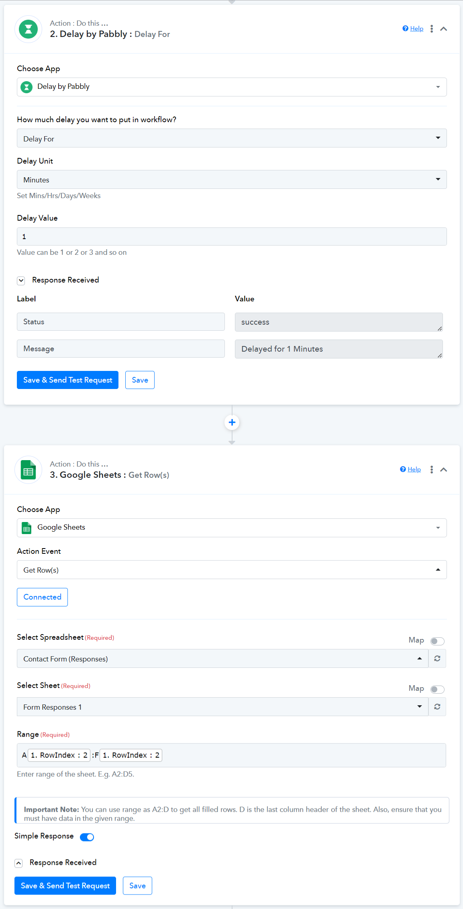Viewport: 463px width, 909px height.
Task: Click the 'Set Mins/Hrs/Days/Weeks' hint text
Action: (x=59, y=196)
